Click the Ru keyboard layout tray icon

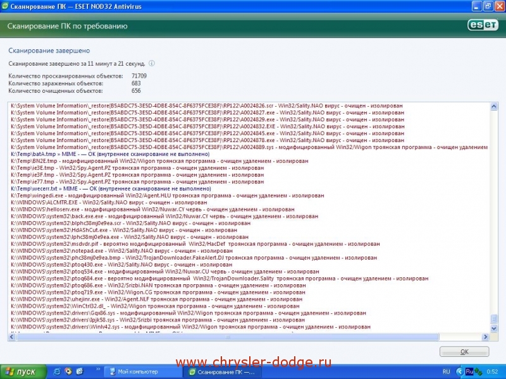(x=469, y=371)
